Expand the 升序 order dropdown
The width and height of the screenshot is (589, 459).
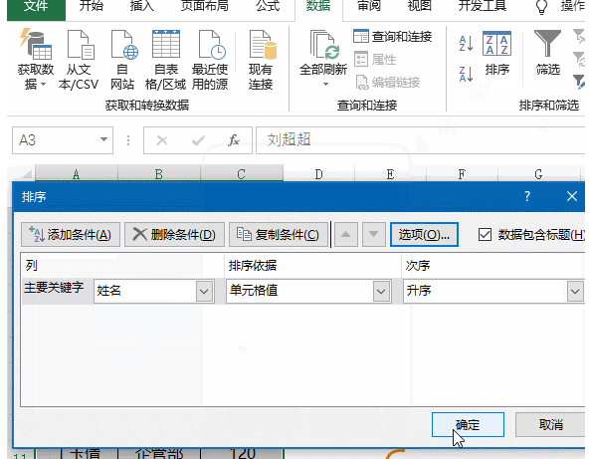click(x=575, y=292)
